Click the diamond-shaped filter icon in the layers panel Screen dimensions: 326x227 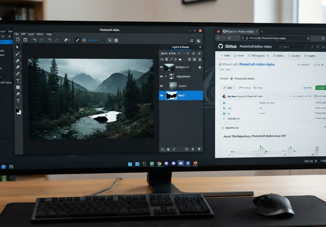(x=176, y=59)
